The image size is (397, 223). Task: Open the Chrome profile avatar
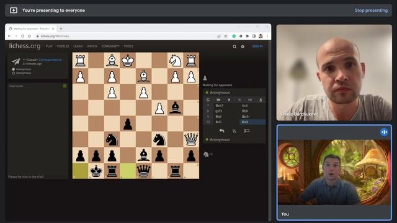click(261, 36)
